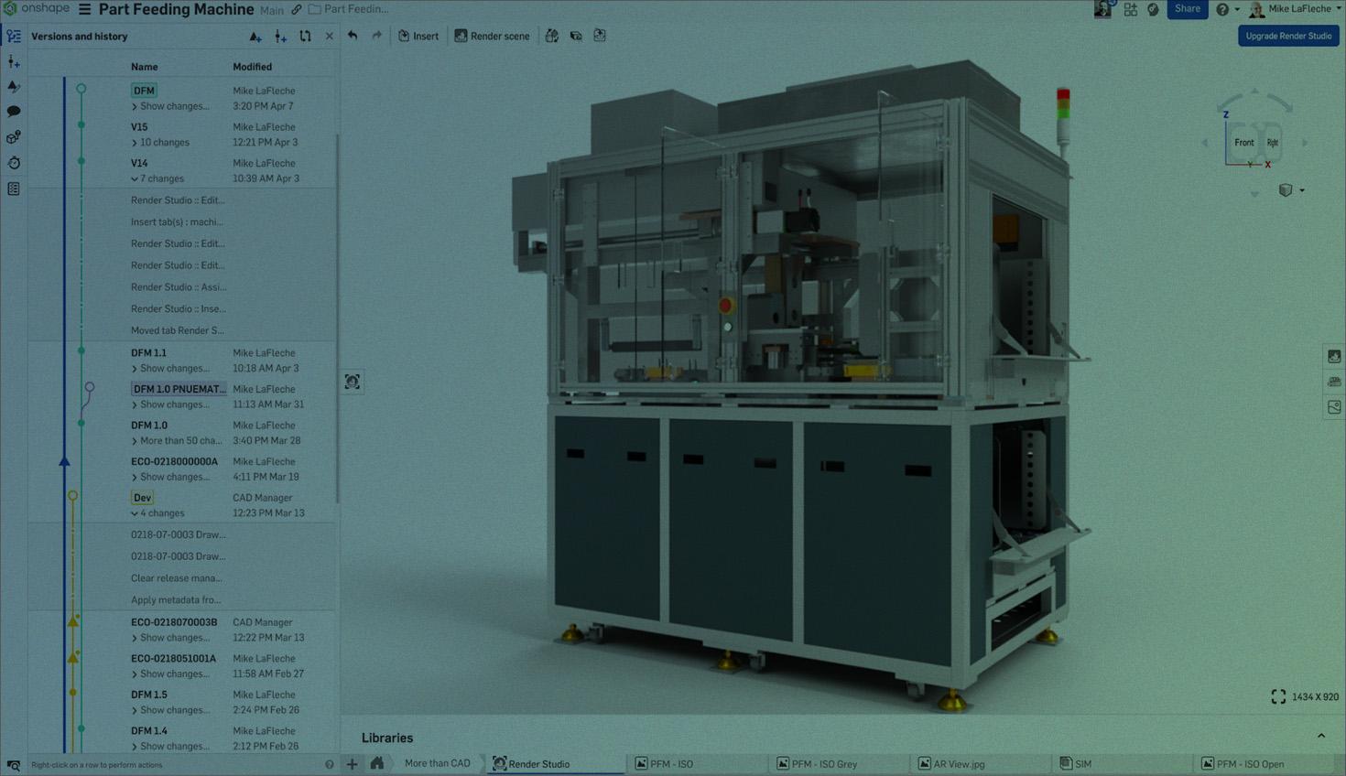This screenshot has height=776, width=1346.
Task: Click the Render scene button
Action: (492, 36)
